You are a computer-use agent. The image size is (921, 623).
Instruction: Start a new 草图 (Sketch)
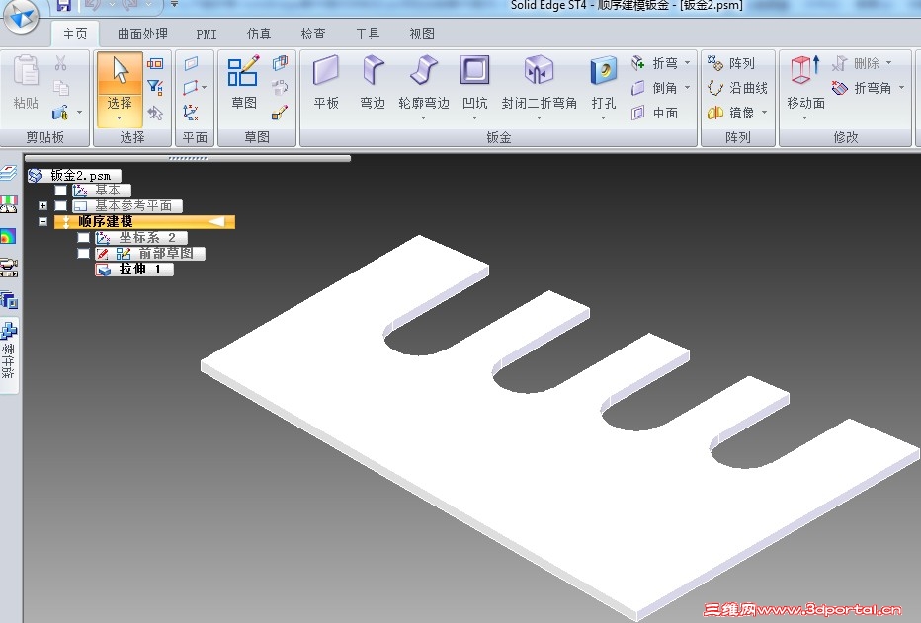(x=243, y=73)
